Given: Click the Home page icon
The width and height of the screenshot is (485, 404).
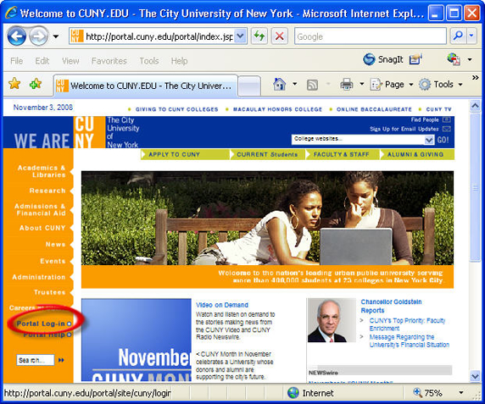Looking at the screenshot, I should 279,84.
